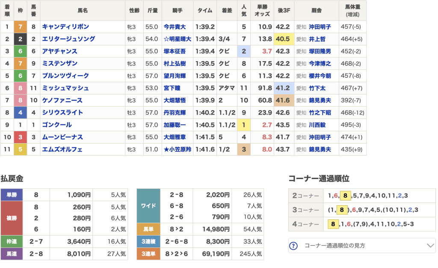Click the 1:39.2 winning time
This screenshot has height=268, width=438.
coord(205,27)
